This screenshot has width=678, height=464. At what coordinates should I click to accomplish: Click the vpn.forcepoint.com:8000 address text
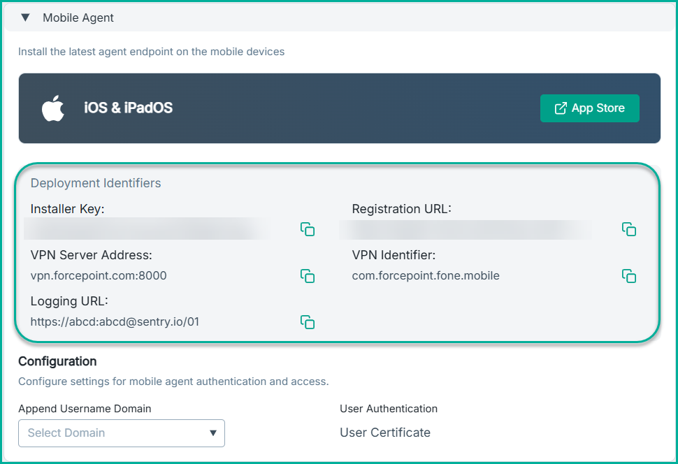coord(99,276)
